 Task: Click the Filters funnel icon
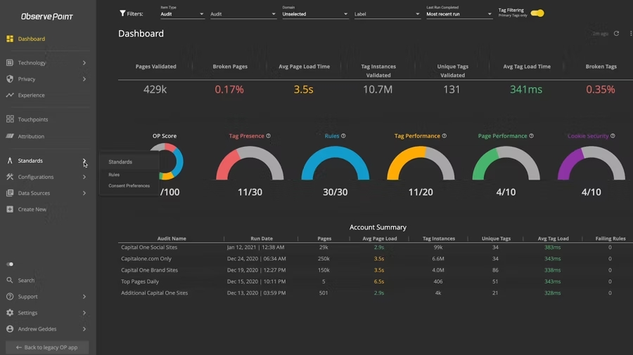(x=122, y=13)
